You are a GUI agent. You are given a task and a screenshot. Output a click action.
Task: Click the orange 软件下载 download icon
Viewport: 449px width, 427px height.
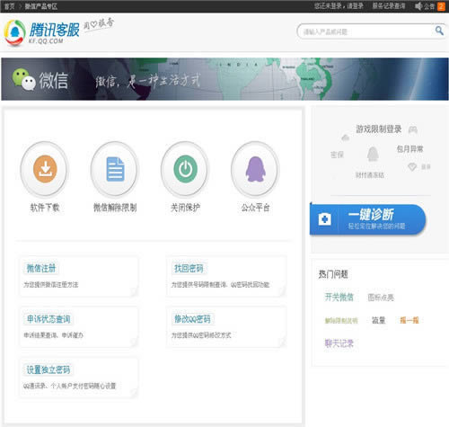[x=45, y=169]
